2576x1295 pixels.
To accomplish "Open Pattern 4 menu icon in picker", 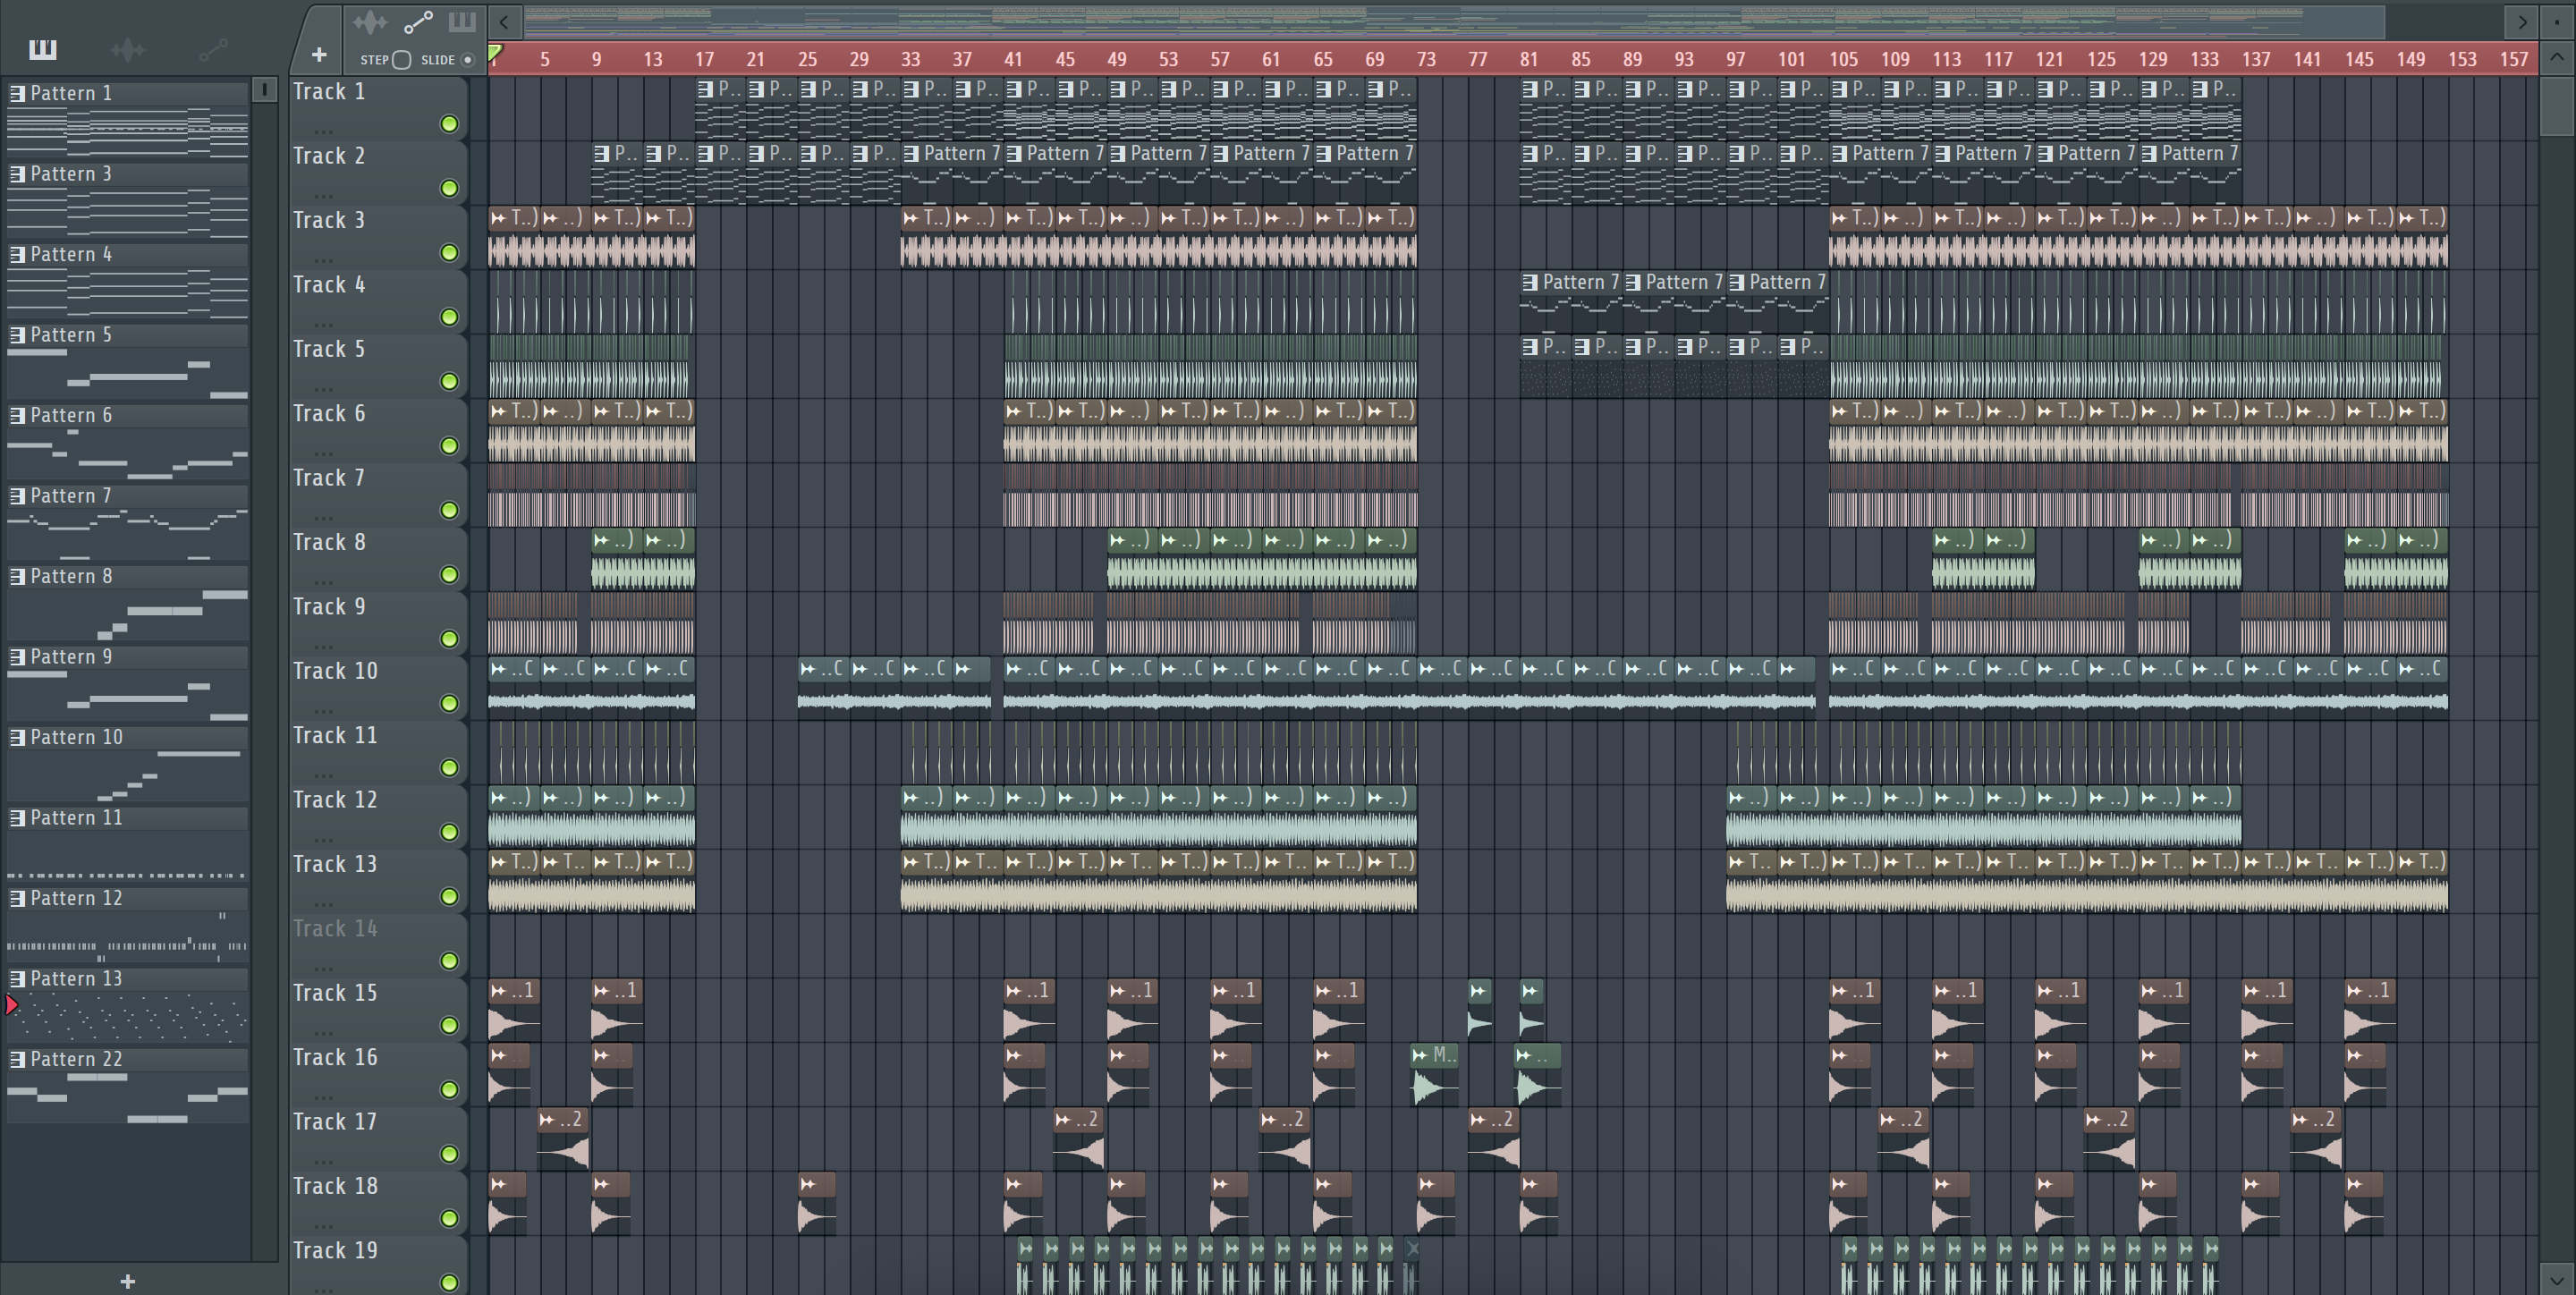I will (x=17, y=254).
